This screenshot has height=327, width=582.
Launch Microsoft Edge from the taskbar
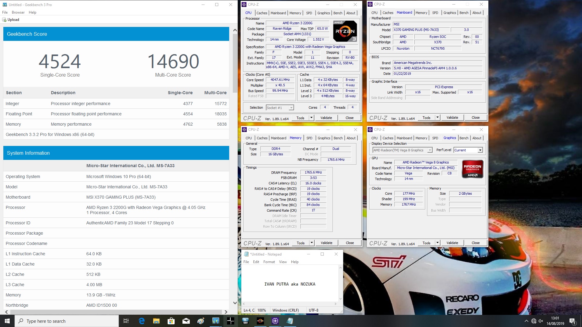tap(142, 321)
